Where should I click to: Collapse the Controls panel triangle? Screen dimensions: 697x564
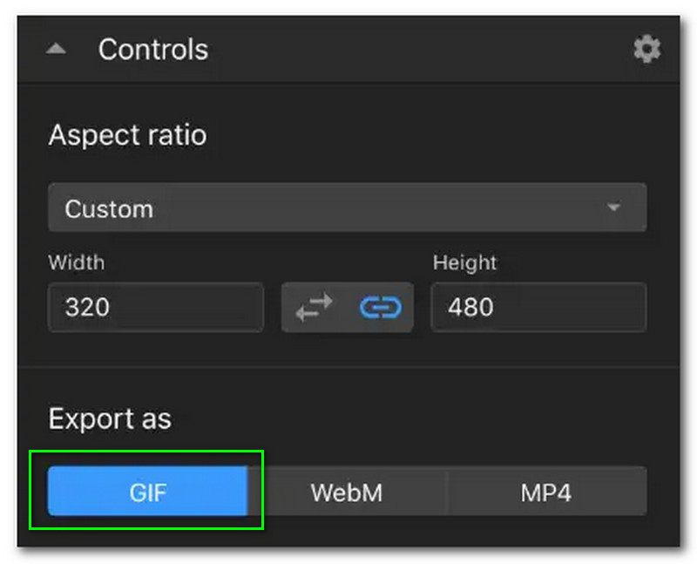click(57, 50)
